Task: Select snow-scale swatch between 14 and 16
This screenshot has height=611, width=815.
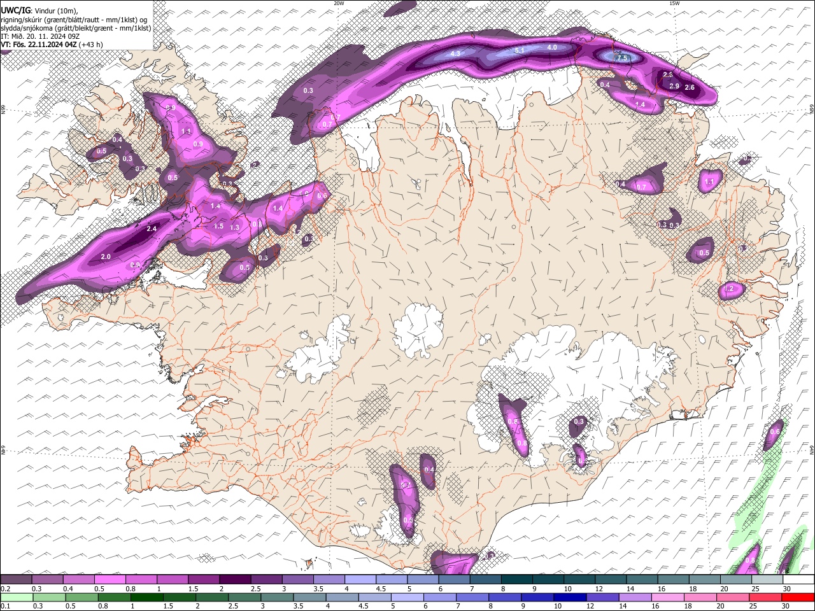Action: 642,580
